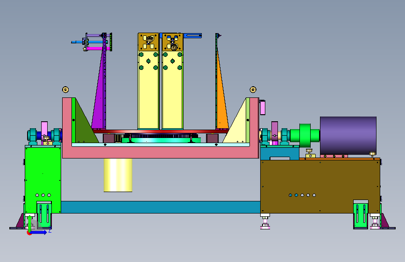Select the dark red turntable plate

160,131
